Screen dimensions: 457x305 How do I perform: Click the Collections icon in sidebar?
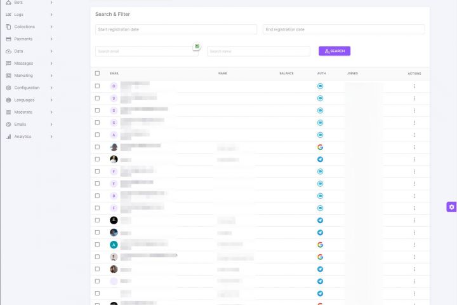(x=8, y=27)
